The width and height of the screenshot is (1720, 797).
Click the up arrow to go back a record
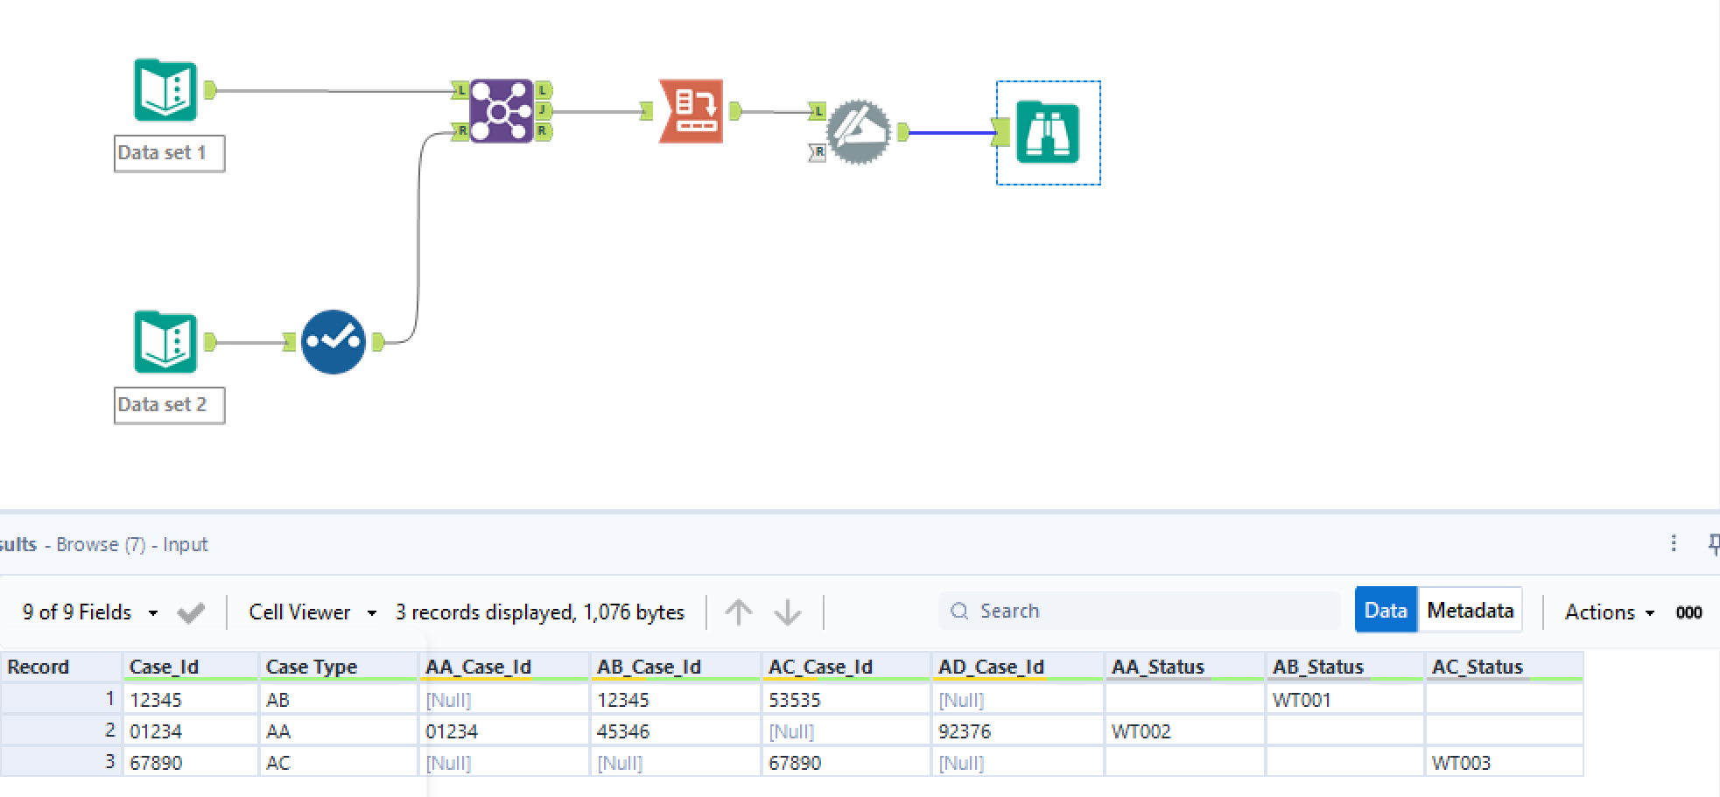point(738,612)
